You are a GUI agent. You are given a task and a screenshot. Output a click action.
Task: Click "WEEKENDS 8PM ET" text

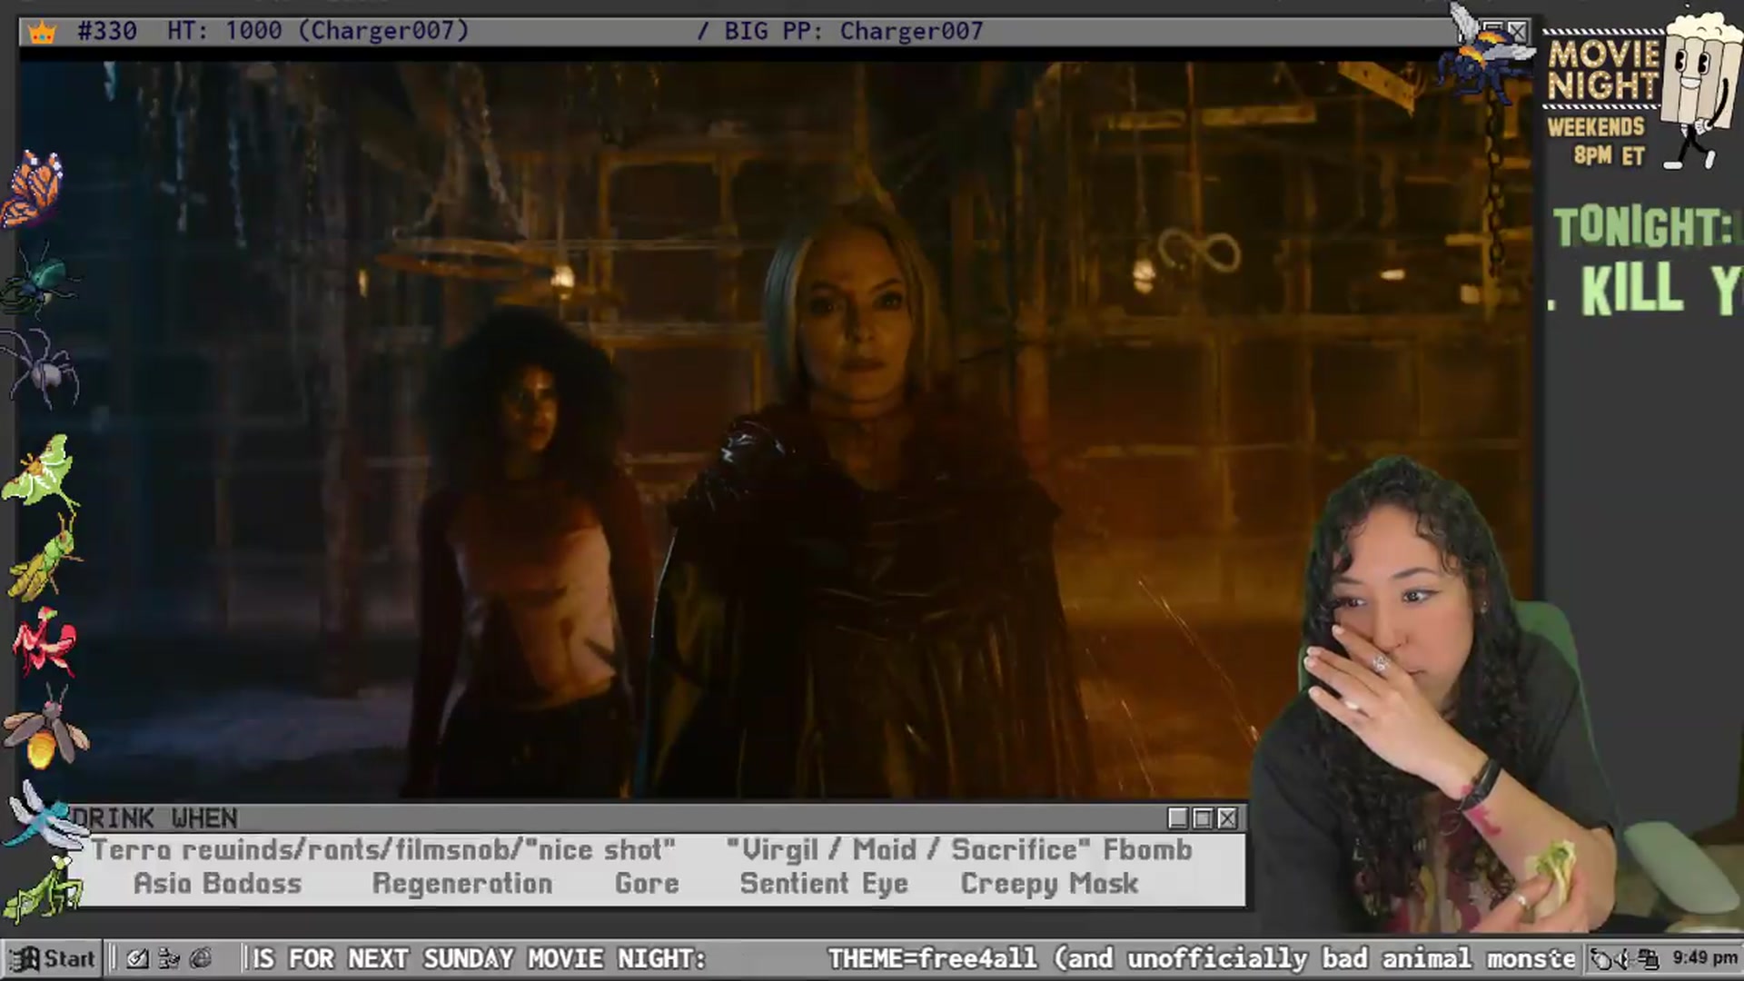[x=1597, y=141]
